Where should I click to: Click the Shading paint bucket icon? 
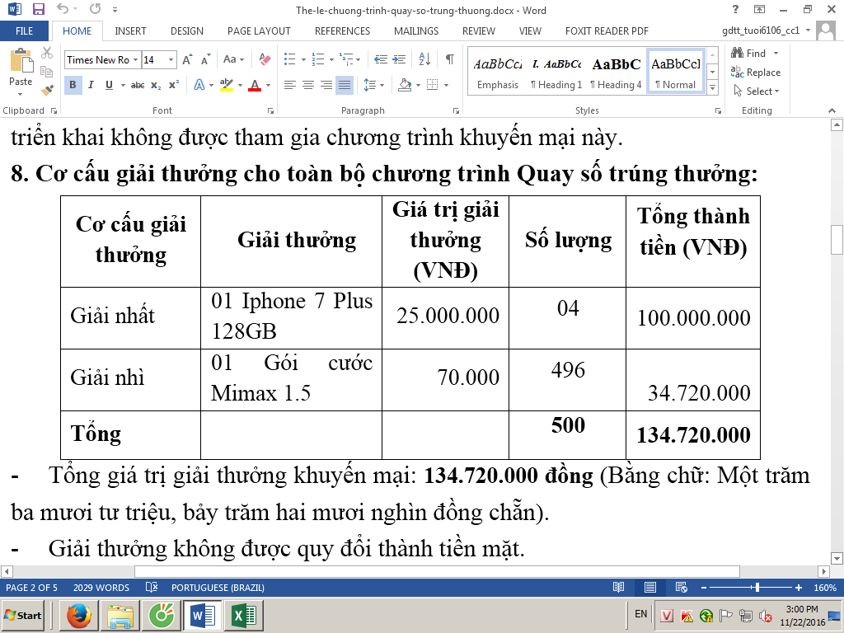tap(405, 85)
